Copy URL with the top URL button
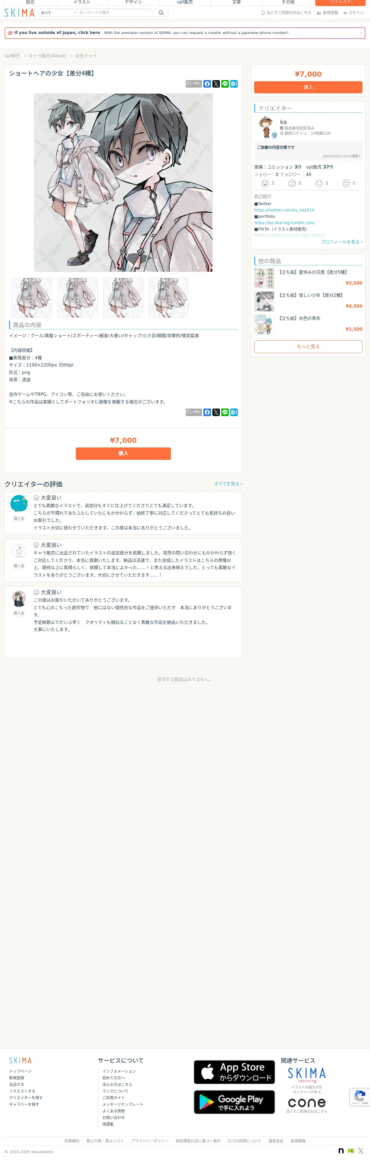370x1175 pixels. click(x=194, y=84)
